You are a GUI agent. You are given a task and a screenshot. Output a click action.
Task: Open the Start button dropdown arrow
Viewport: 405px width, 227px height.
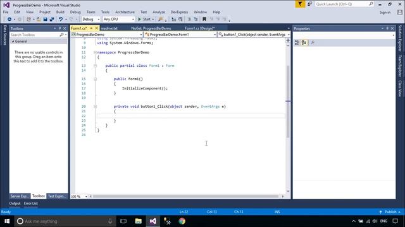pos(153,20)
